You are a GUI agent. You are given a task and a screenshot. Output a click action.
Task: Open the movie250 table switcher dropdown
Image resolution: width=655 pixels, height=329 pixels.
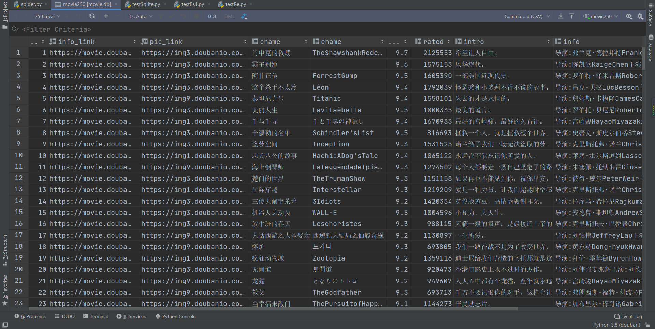601,16
